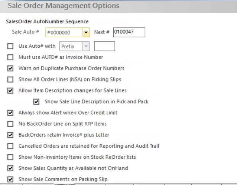
Task: Uncheck Show Sale Line Description in Pick and Pack
Action: coord(36,102)
